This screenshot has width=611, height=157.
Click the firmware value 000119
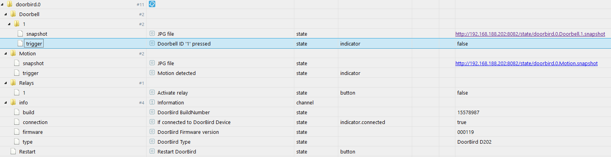tap(465, 132)
